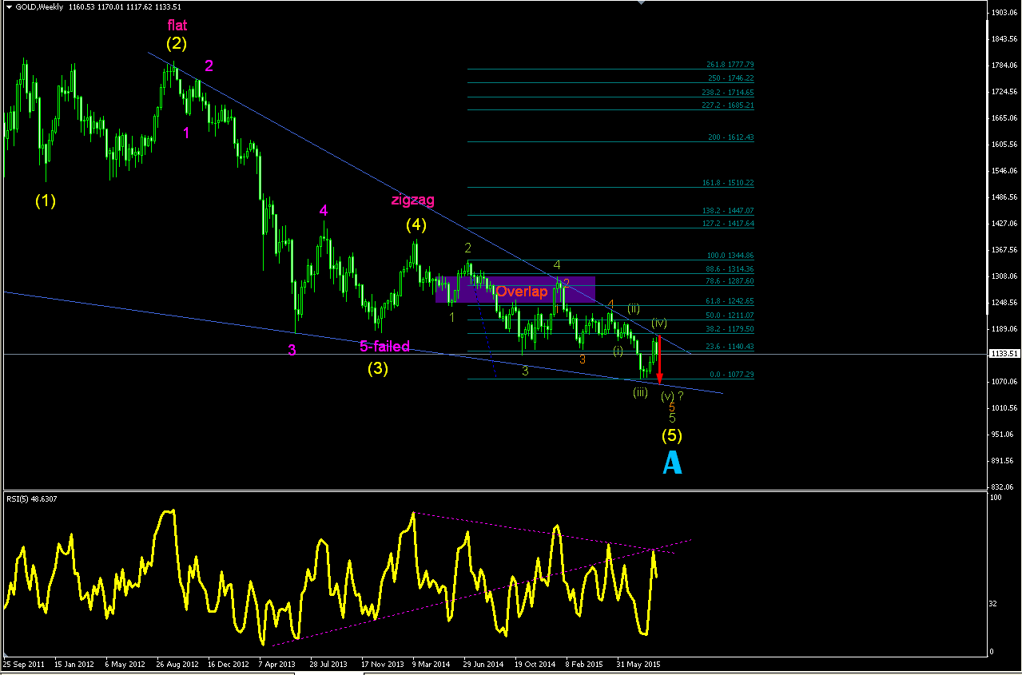Screen dimensions: 1022x675
Task: Select the purple Overlap rectangle object
Action: point(515,289)
